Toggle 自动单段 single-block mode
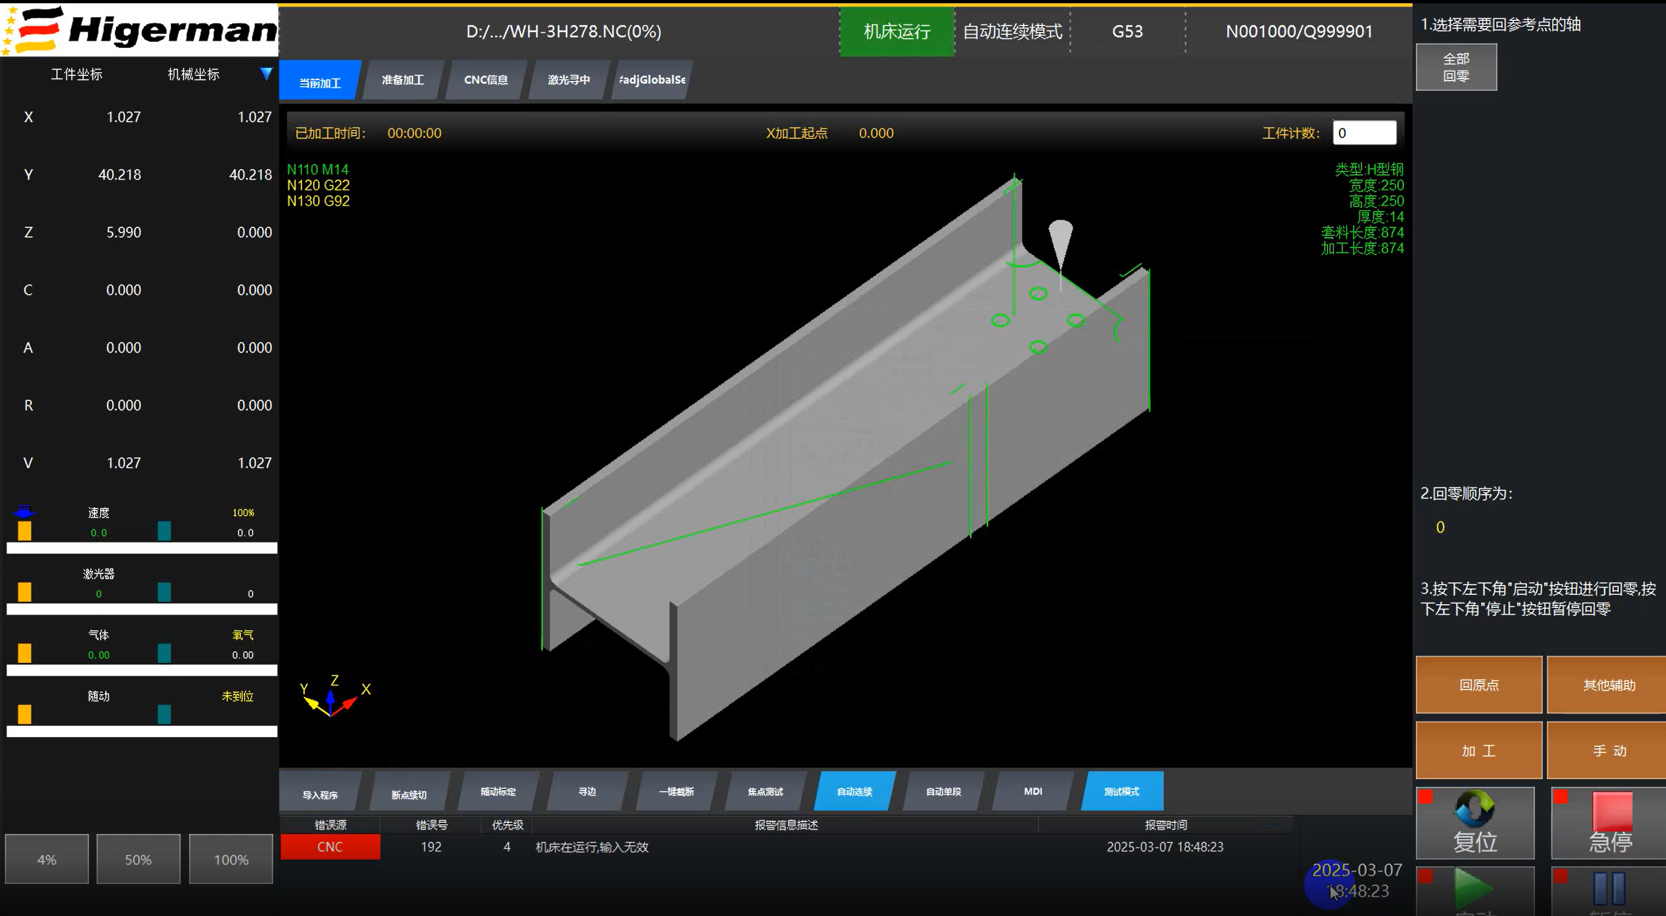 943,792
